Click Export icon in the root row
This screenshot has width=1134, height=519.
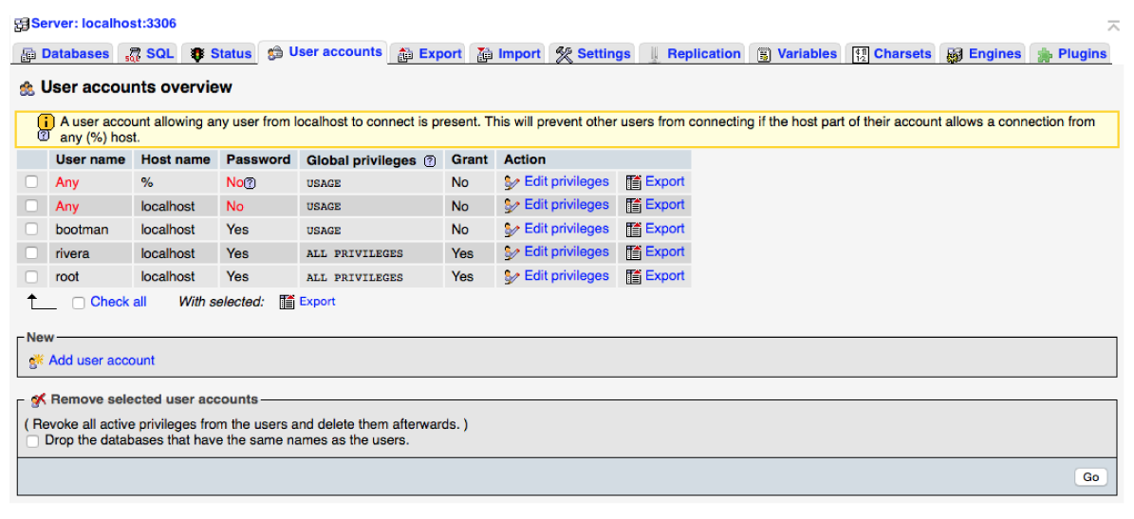point(634,276)
